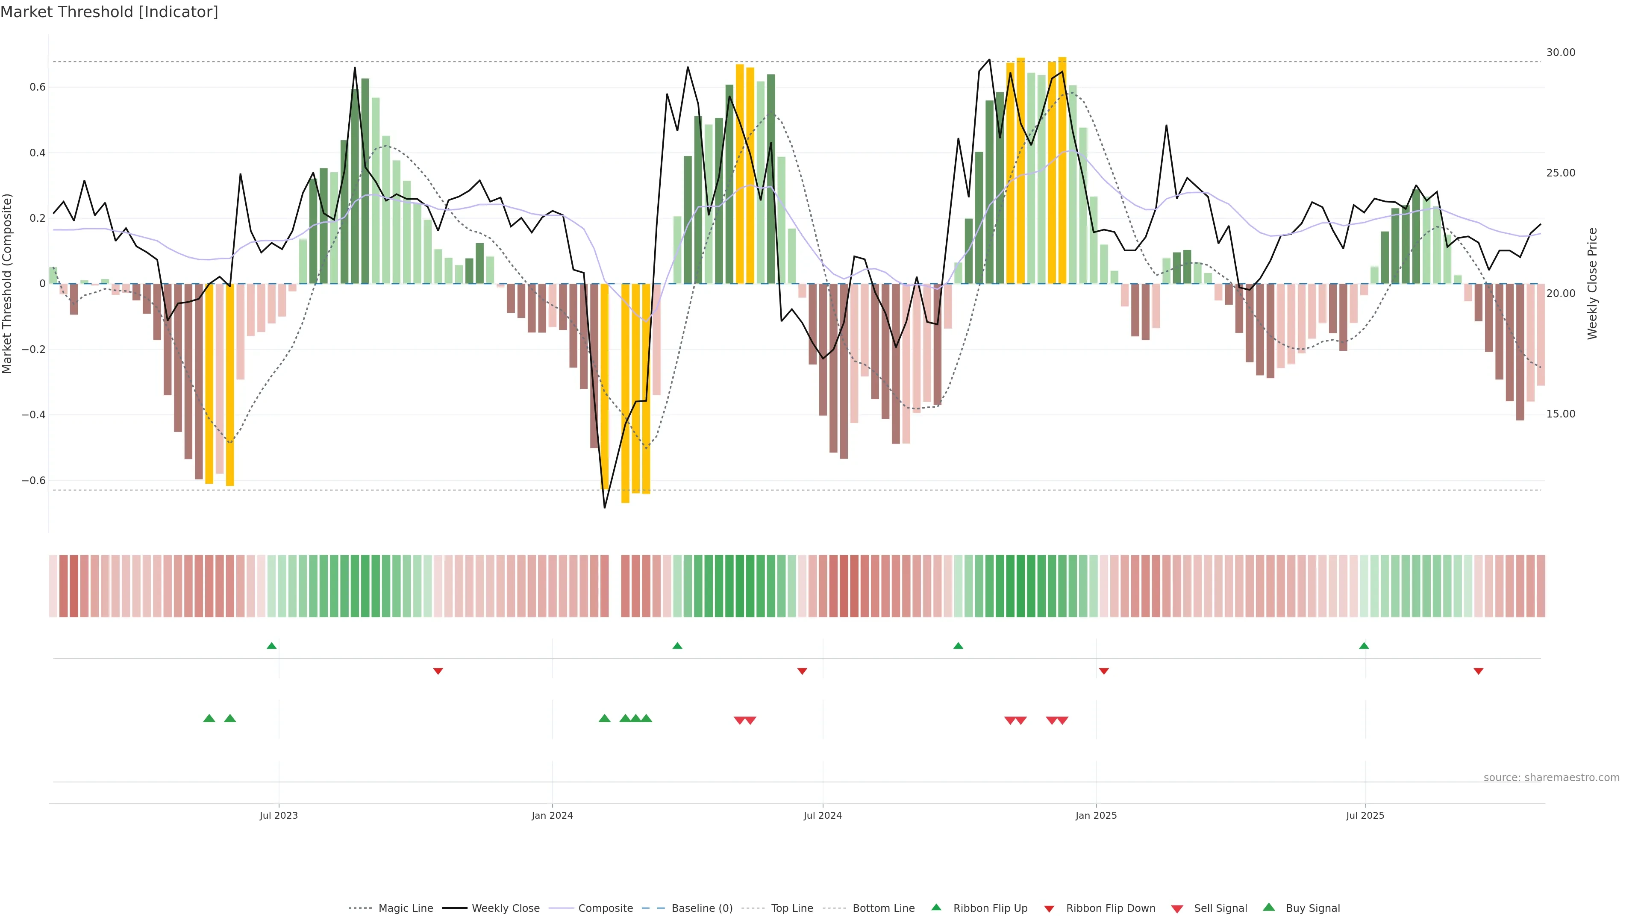Click the Market Threshold [Indicator] title
The image size is (1641, 923).
point(109,12)
